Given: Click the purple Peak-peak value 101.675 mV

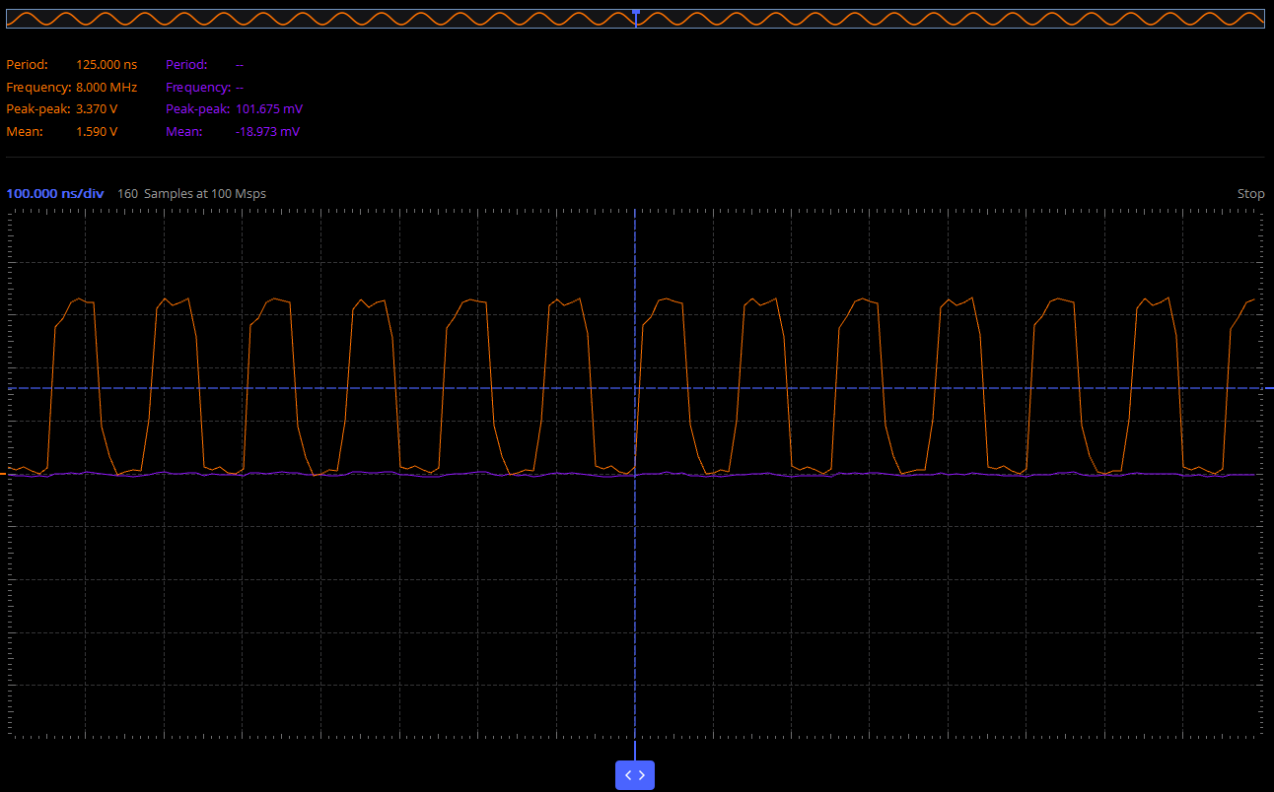Looking at the screenshot, I should 269,109.
